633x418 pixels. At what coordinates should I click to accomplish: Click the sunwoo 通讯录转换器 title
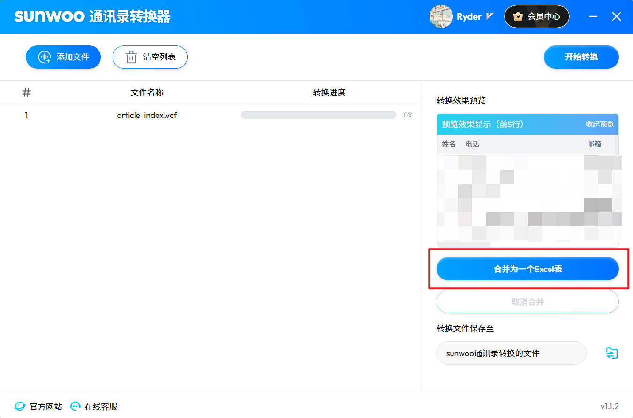(92, 16)
